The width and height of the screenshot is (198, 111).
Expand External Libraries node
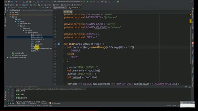[x=8, y=58]
